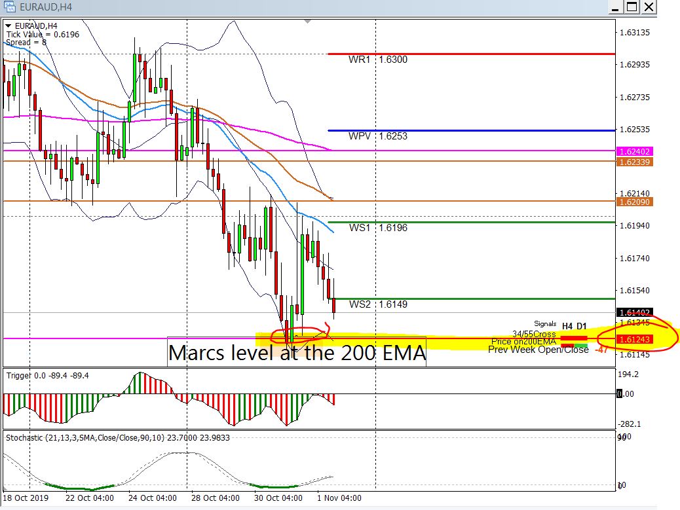Select the red WR1 1.6300 resistance line
Viewport: 680px width, 510px height.
coord(472,54)
